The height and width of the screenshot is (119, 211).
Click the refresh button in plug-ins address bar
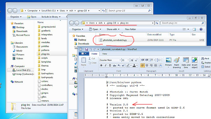click(x=157, y=23)
